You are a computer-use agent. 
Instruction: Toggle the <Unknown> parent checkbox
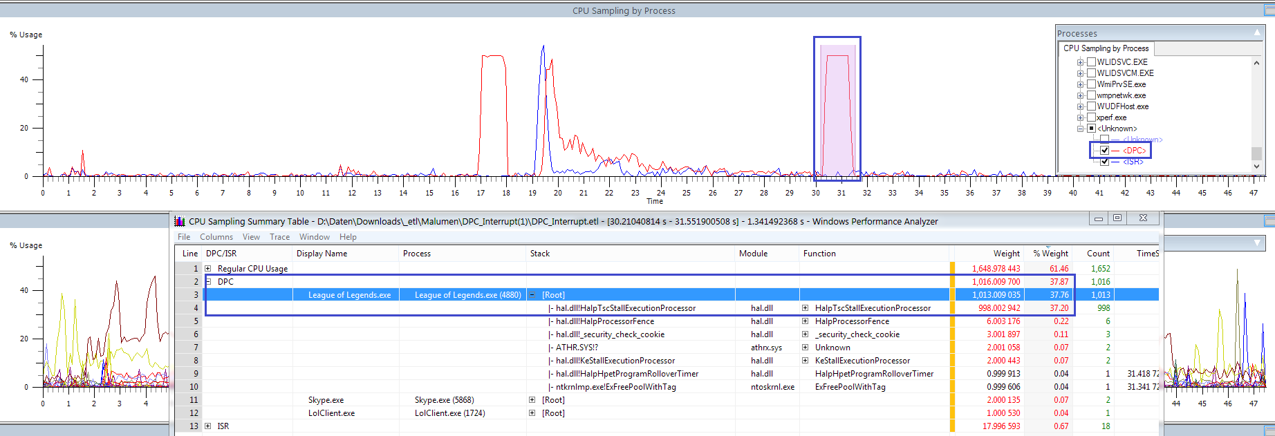pyautogui.click(x=1091, y=128)
